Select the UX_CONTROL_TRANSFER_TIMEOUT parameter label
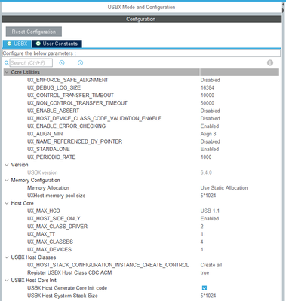 coord(70,96)
